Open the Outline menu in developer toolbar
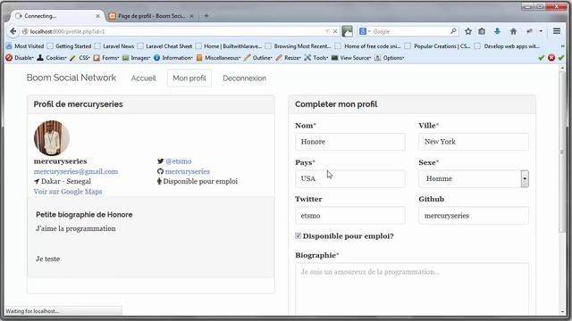Screen dimensions: 572x321 pyautogui.click(x=258, y=58)
